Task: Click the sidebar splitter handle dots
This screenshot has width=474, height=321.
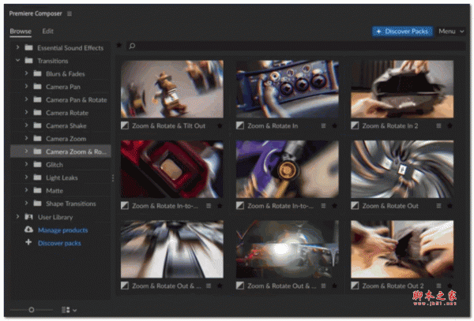Action: [x=113, y=178]
